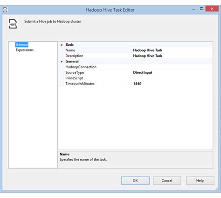Viewport: 221px width, 198px height.
Task: Select the HadoopConnection property
Action: click(81, 67)
